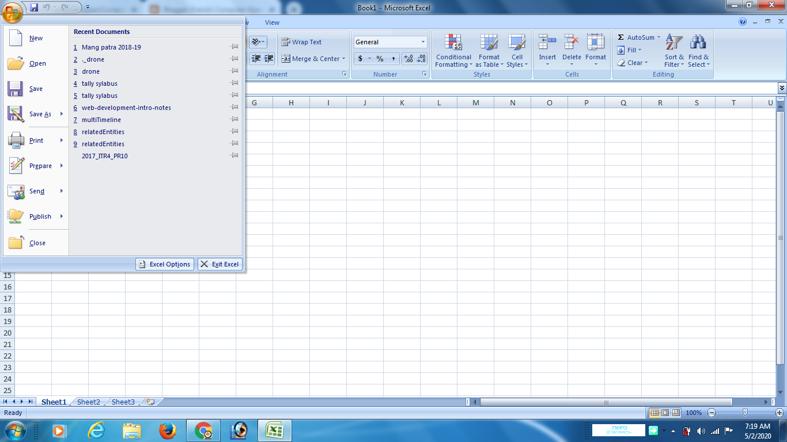This screenshot has width=787, height=442.
Task: Click the Insert Worksheet tab icon
Action: (x=150, y=402)
